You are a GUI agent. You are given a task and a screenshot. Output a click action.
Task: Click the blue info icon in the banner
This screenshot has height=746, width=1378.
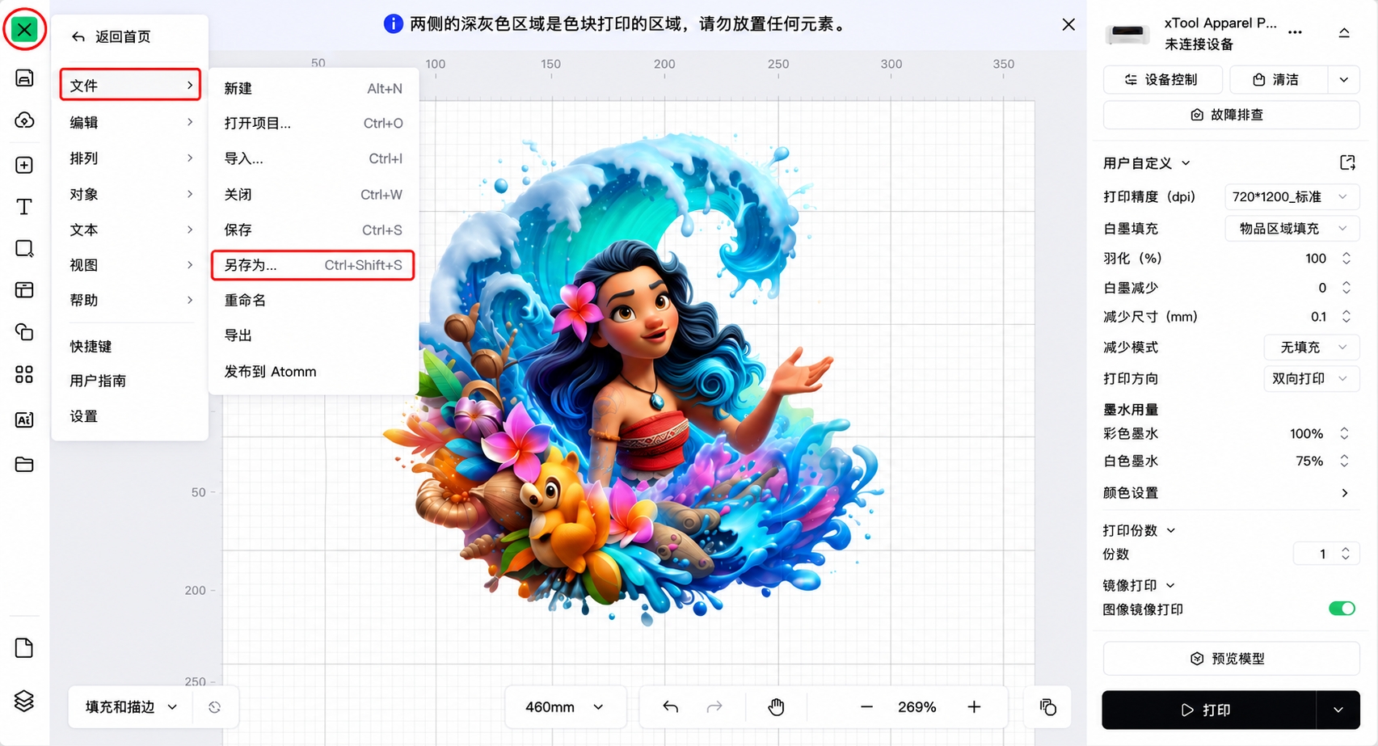coord(393,24)
